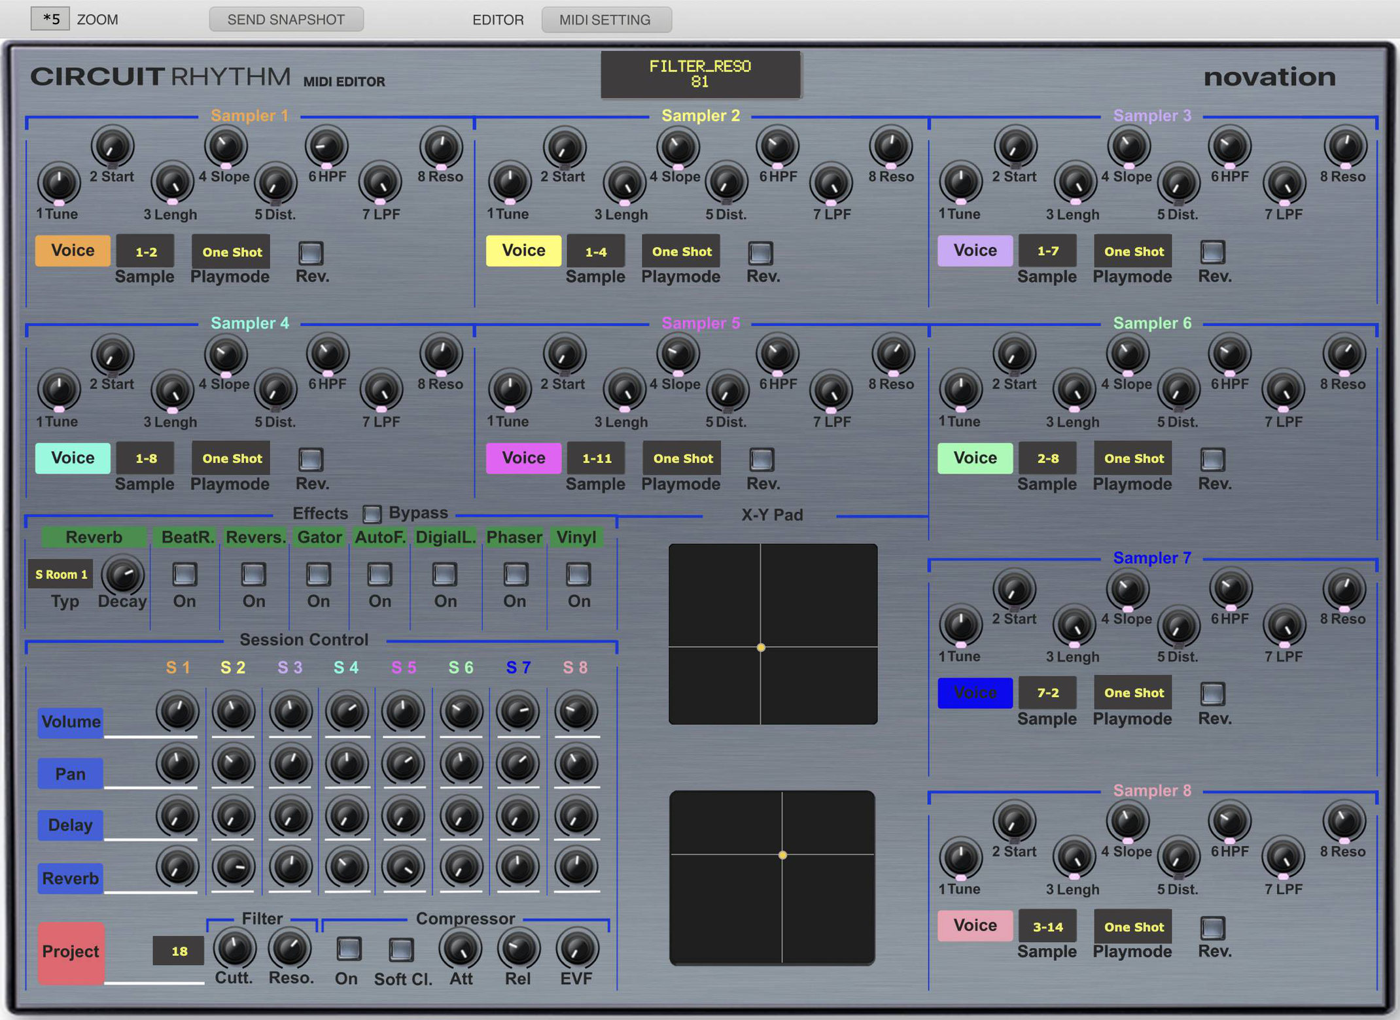
Task: Open Sampler 1 sample selector 1-2
Action: [146, 252]
